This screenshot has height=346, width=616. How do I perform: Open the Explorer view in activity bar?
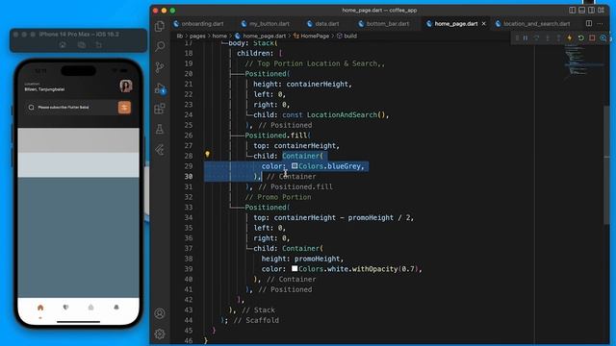coord(160,26)
